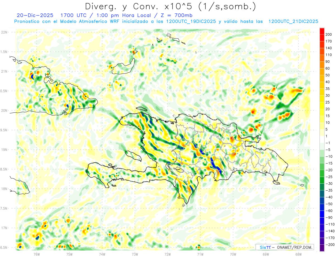Click the '19N' latitude label
This screenshot has width=335, height=258.
coord(4,150)
